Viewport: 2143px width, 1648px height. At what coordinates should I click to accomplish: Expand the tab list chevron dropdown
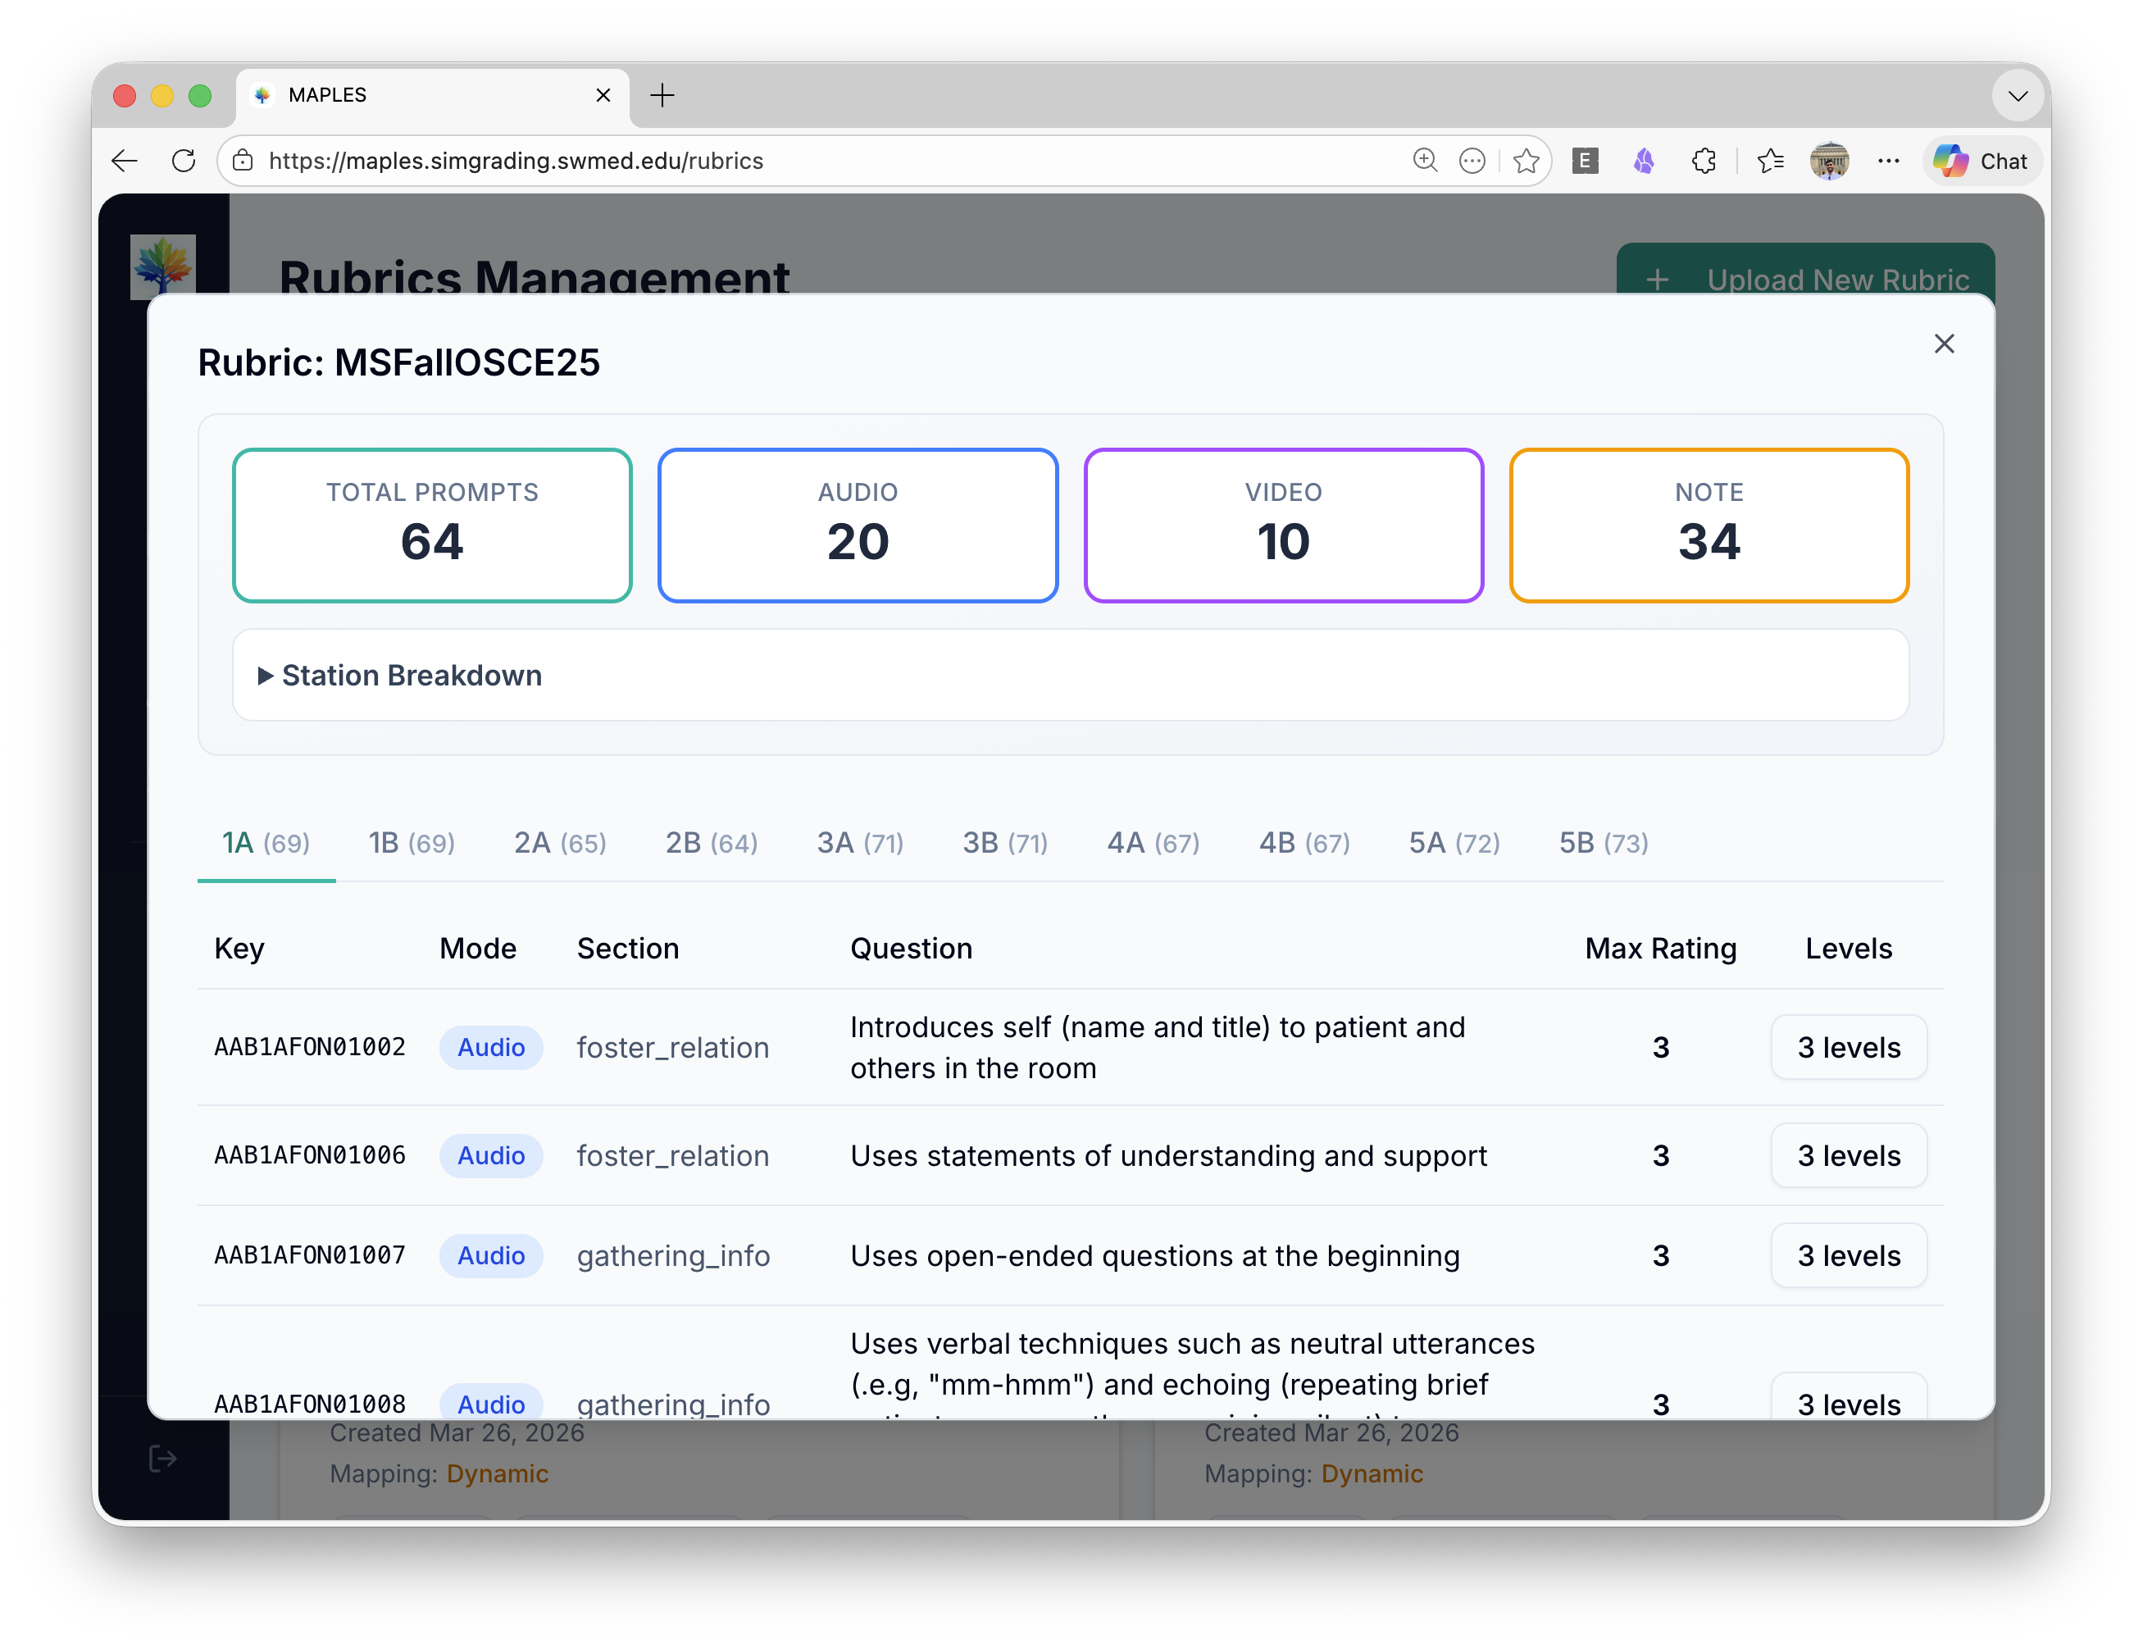point(2017,95)
